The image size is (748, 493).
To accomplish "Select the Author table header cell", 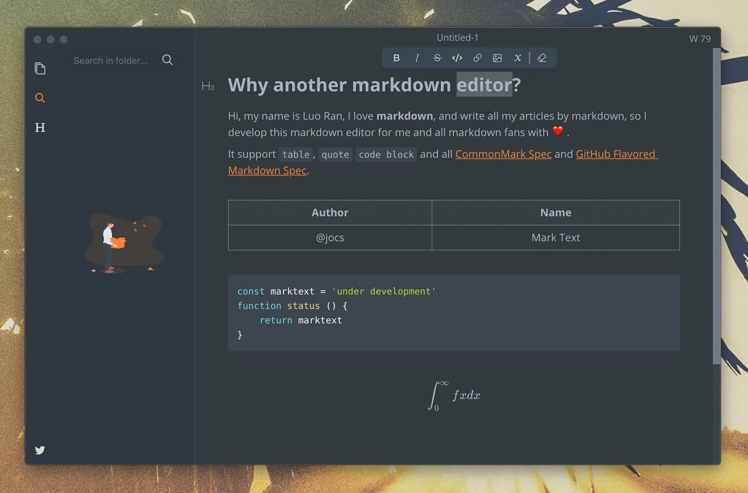I will pyautogui.click(x=330, y=213).
